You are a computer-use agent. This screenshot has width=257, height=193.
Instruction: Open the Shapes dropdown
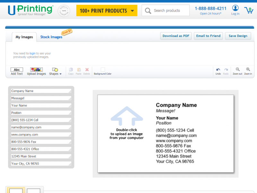(x=55, y=71)
